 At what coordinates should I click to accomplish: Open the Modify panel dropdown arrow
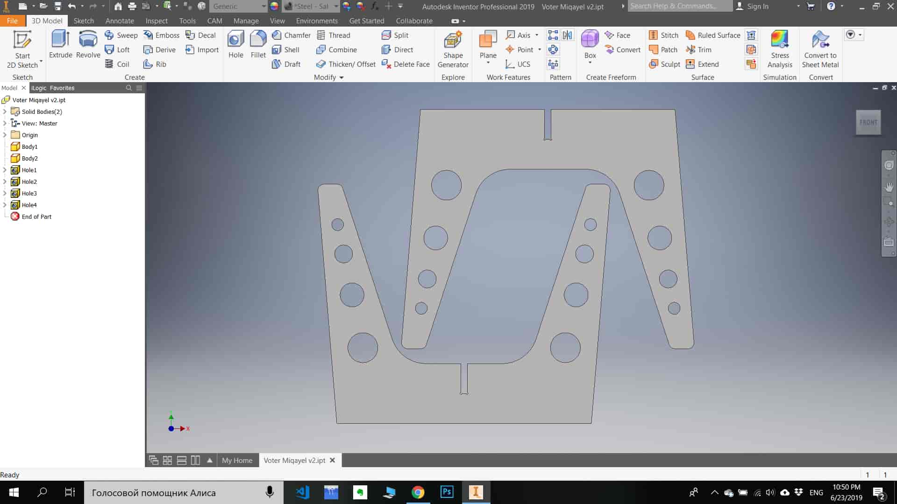(342, 77)
